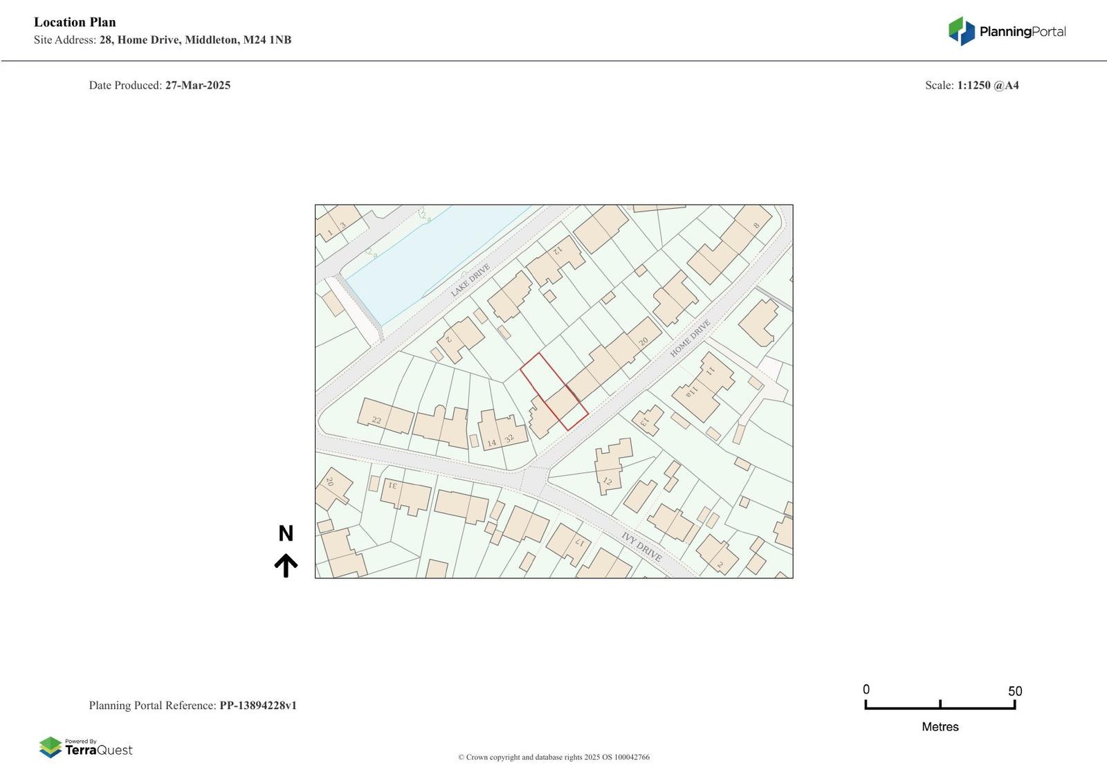Click reference PP-13894228v1
The width and height of the screenshot is (1107, 783).
(257, 706)
